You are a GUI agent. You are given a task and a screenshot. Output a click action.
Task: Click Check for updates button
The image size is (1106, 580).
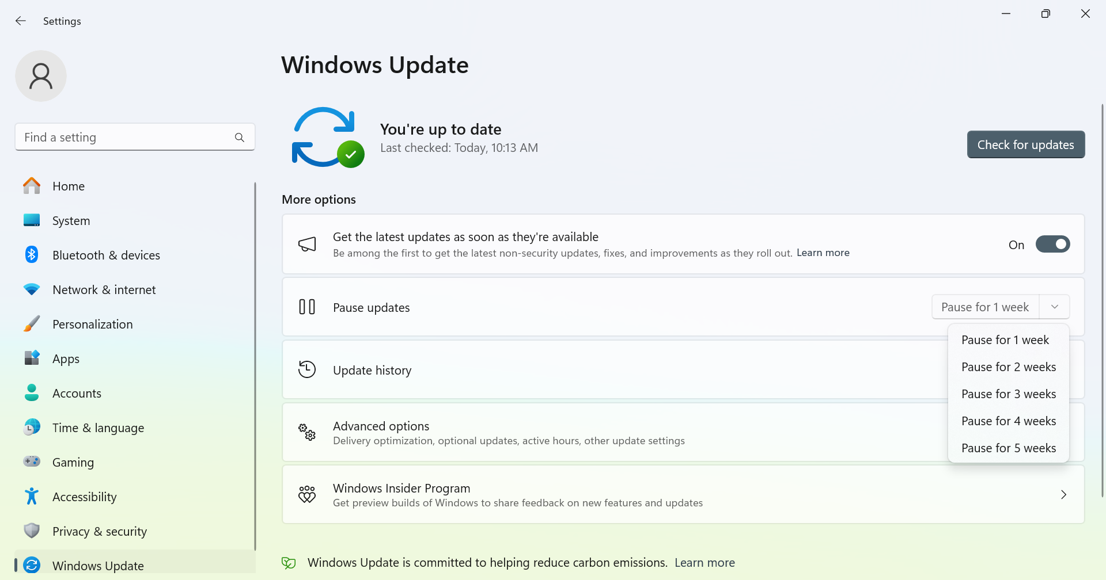1026,144
